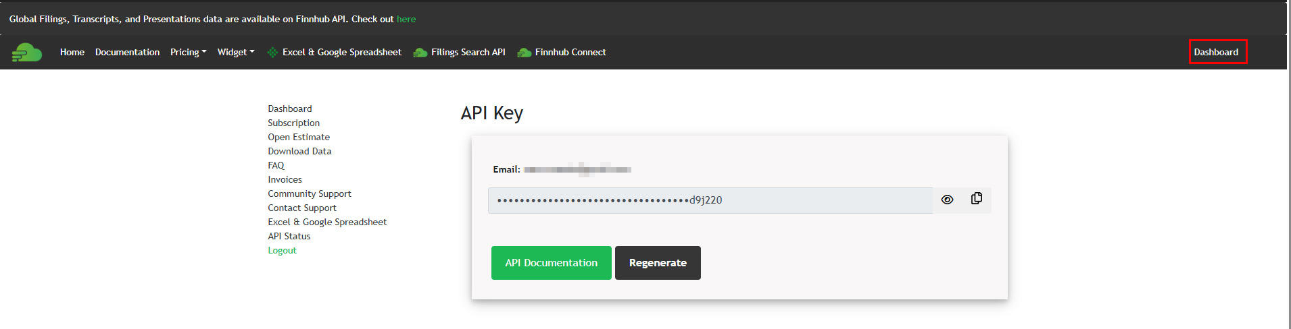Open the Dashboard link at top right
The width and height of the screenshot is (1291, 329).
coord(1216,52)
